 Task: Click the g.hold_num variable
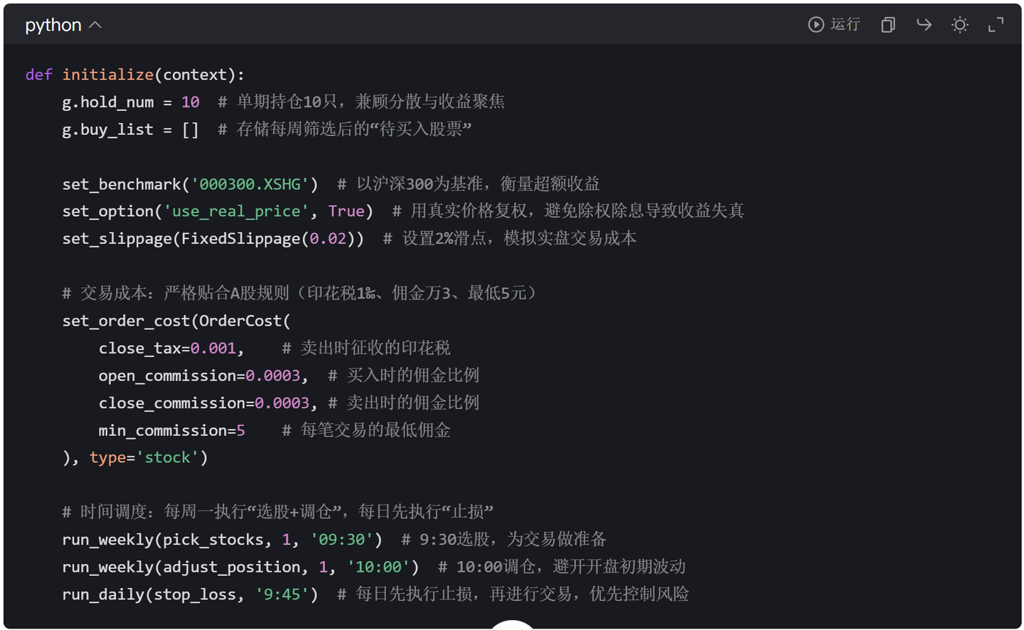coord(107,102)
